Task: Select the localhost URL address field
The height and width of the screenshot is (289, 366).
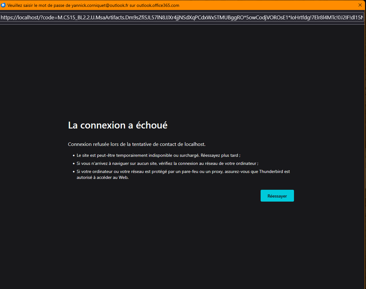Action: point(182,17)
